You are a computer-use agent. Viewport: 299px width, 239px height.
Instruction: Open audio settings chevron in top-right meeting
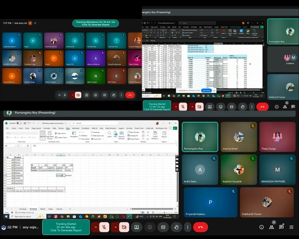[176, 107]
